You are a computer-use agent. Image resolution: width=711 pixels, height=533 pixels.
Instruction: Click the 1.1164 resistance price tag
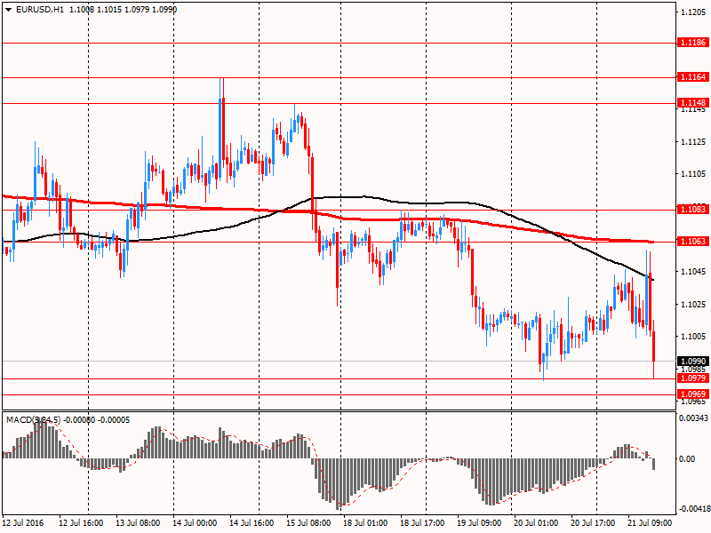coord(692,77)
